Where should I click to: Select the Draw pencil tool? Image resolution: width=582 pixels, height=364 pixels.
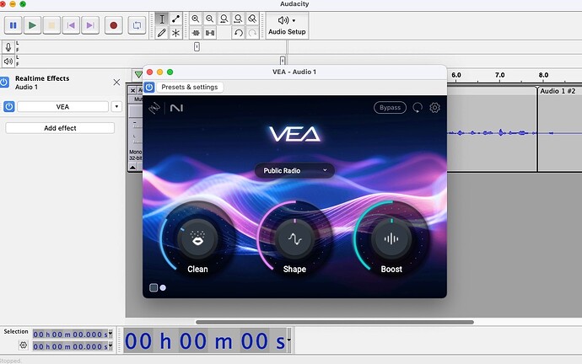162,33
